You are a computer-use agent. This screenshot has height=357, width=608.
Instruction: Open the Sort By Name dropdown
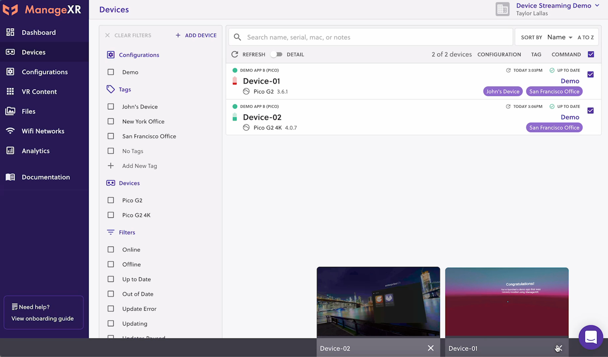click(560, 37)
